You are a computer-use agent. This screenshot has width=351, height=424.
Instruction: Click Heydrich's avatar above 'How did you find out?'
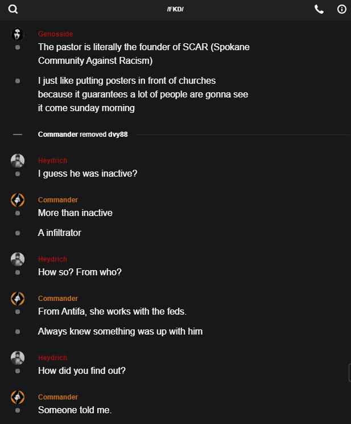[x=18, y=358]
